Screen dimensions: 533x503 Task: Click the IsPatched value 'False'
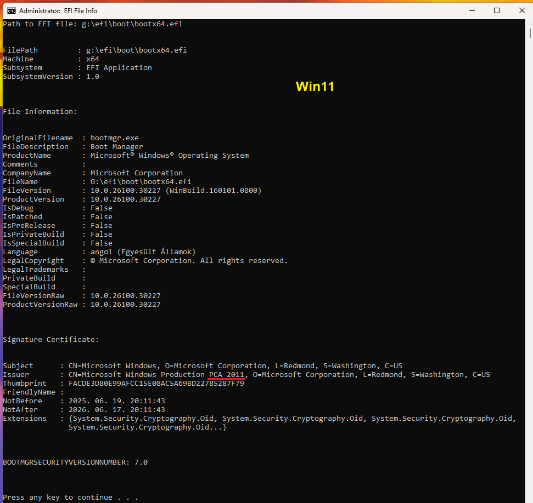(x=102, y=217)
